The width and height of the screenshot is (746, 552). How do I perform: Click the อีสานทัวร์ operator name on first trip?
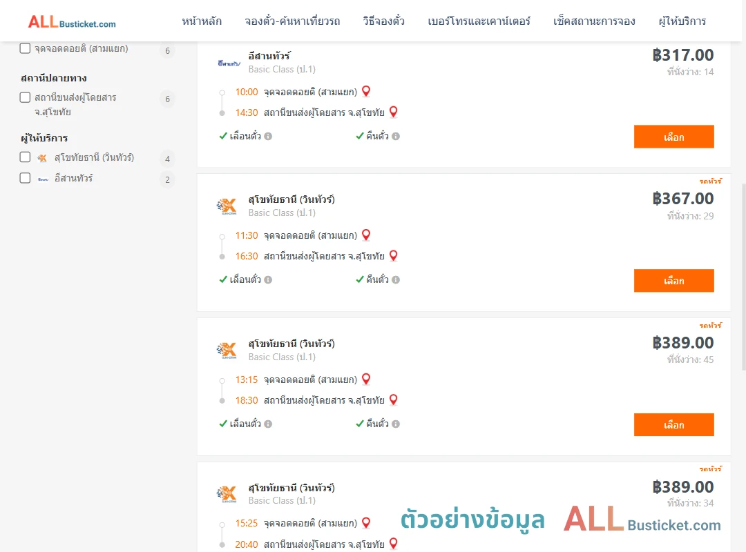[x=269, y=56]
